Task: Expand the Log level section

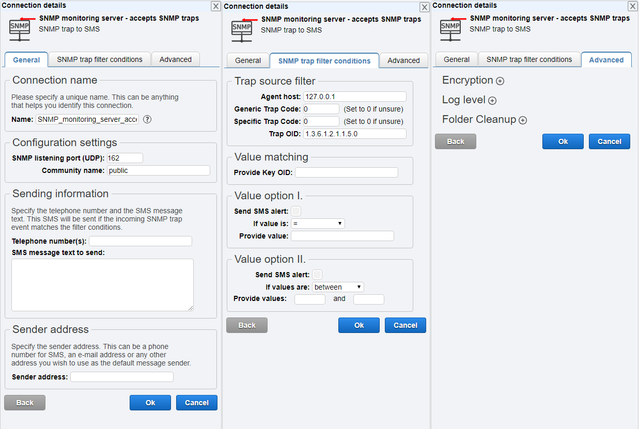Action: pos(491,100)
